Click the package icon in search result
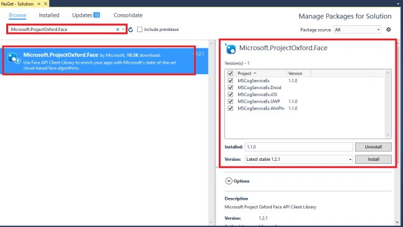This screenshot has width=403, height=227. click(x=14, y=58)
